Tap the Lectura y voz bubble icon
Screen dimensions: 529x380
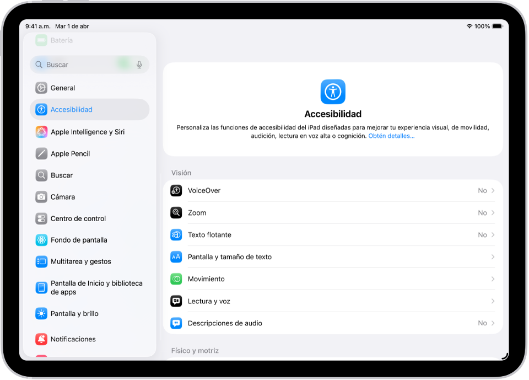click(x=176, y=301)
